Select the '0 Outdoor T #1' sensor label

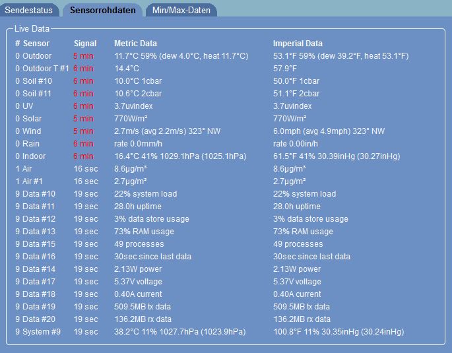pyautogui.click(x=42, y=69)
